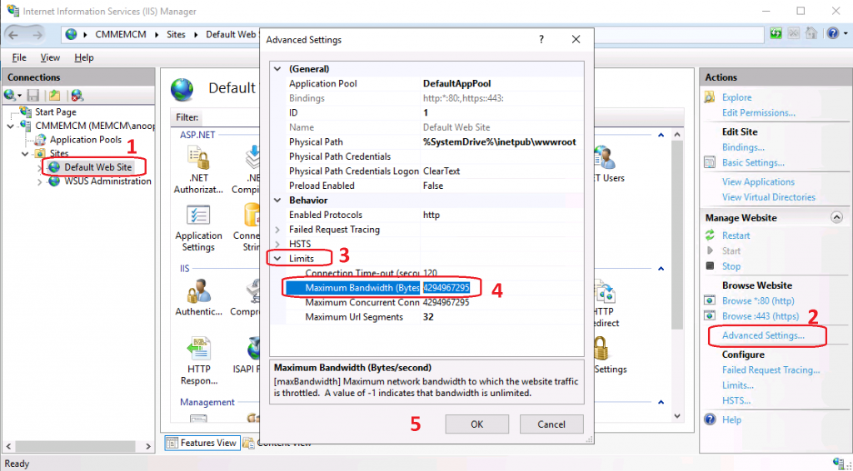This screenshot has height=471, width=853.
Task: Click the Basic Settings page icon
Action: tap(710, 162)
